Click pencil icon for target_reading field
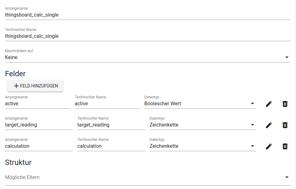 click(268, 125)
